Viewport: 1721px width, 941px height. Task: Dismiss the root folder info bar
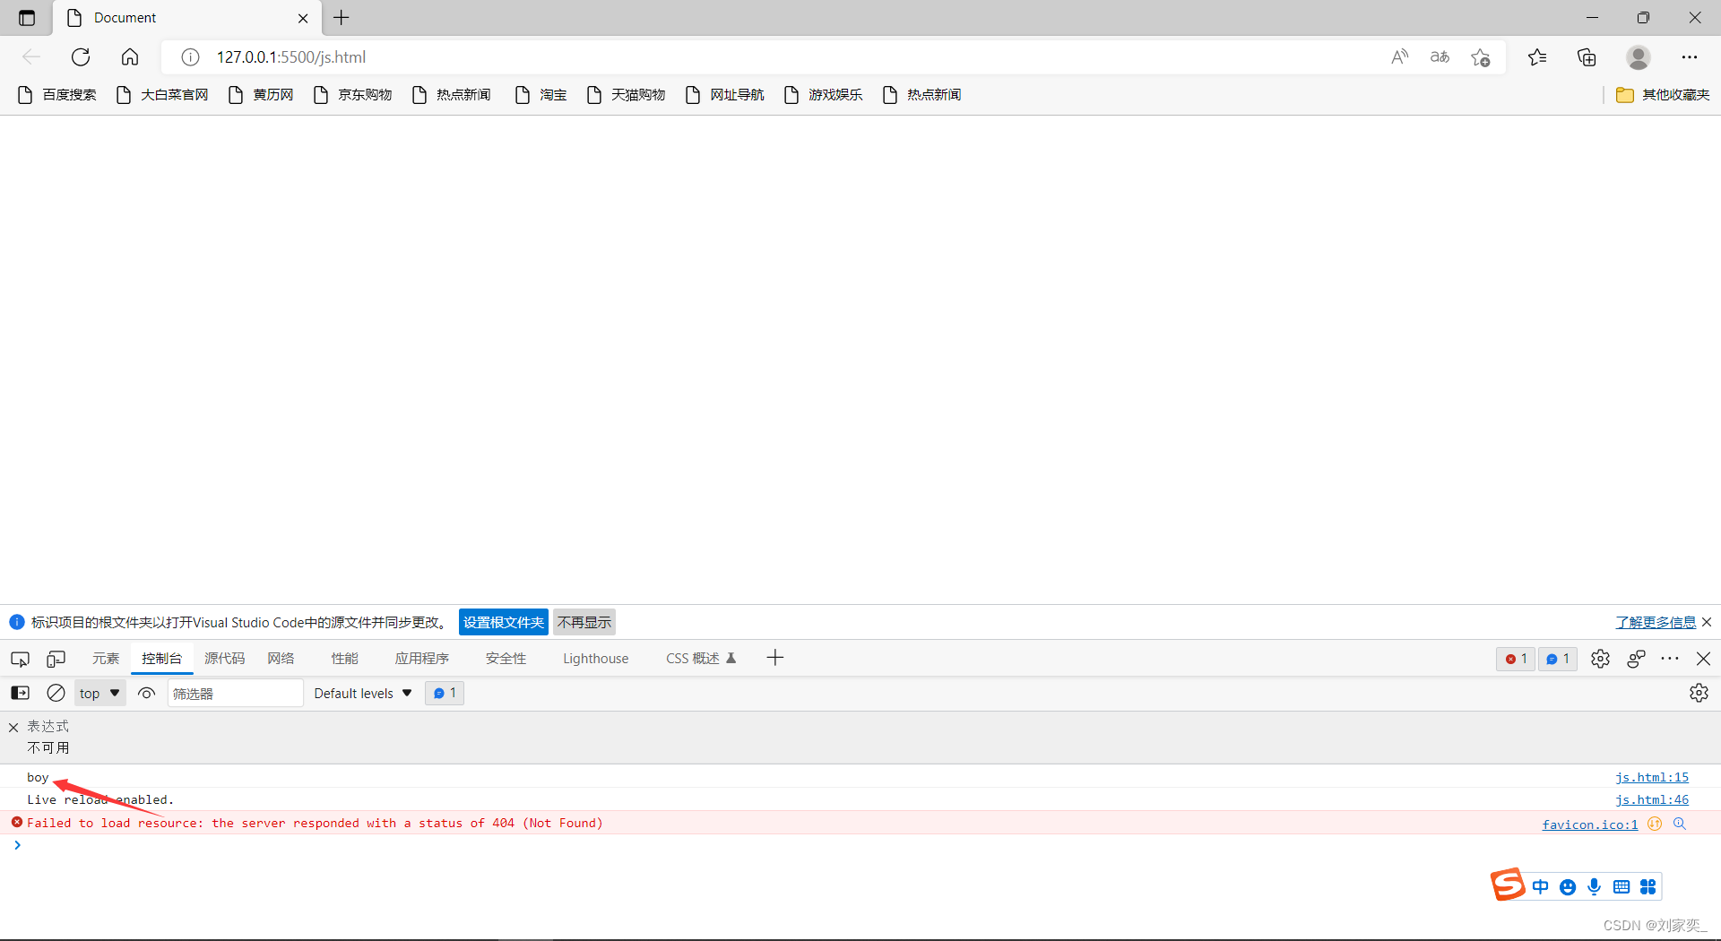[1707, 622]
